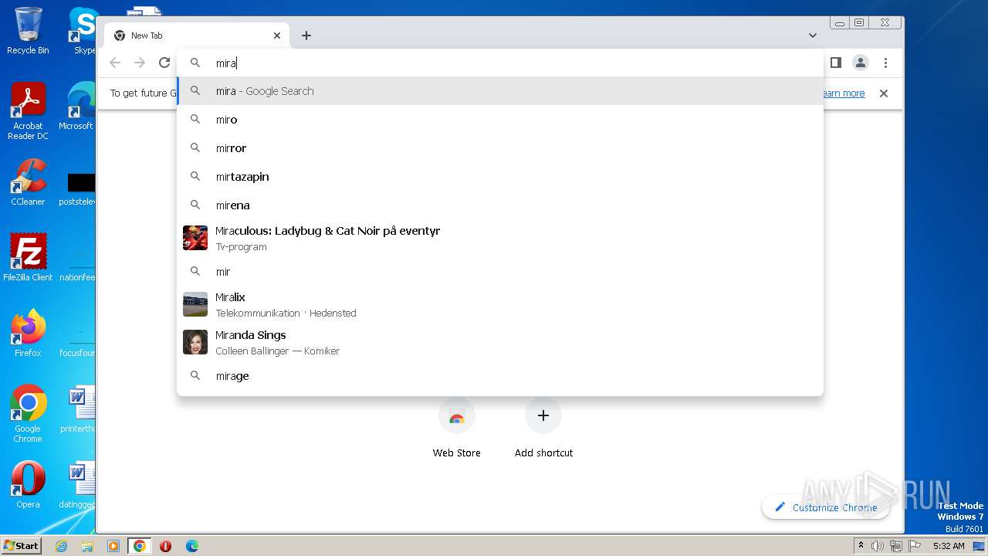Choose the 'mirror' suggestion

pyautogui.click(x=500, y=148)
